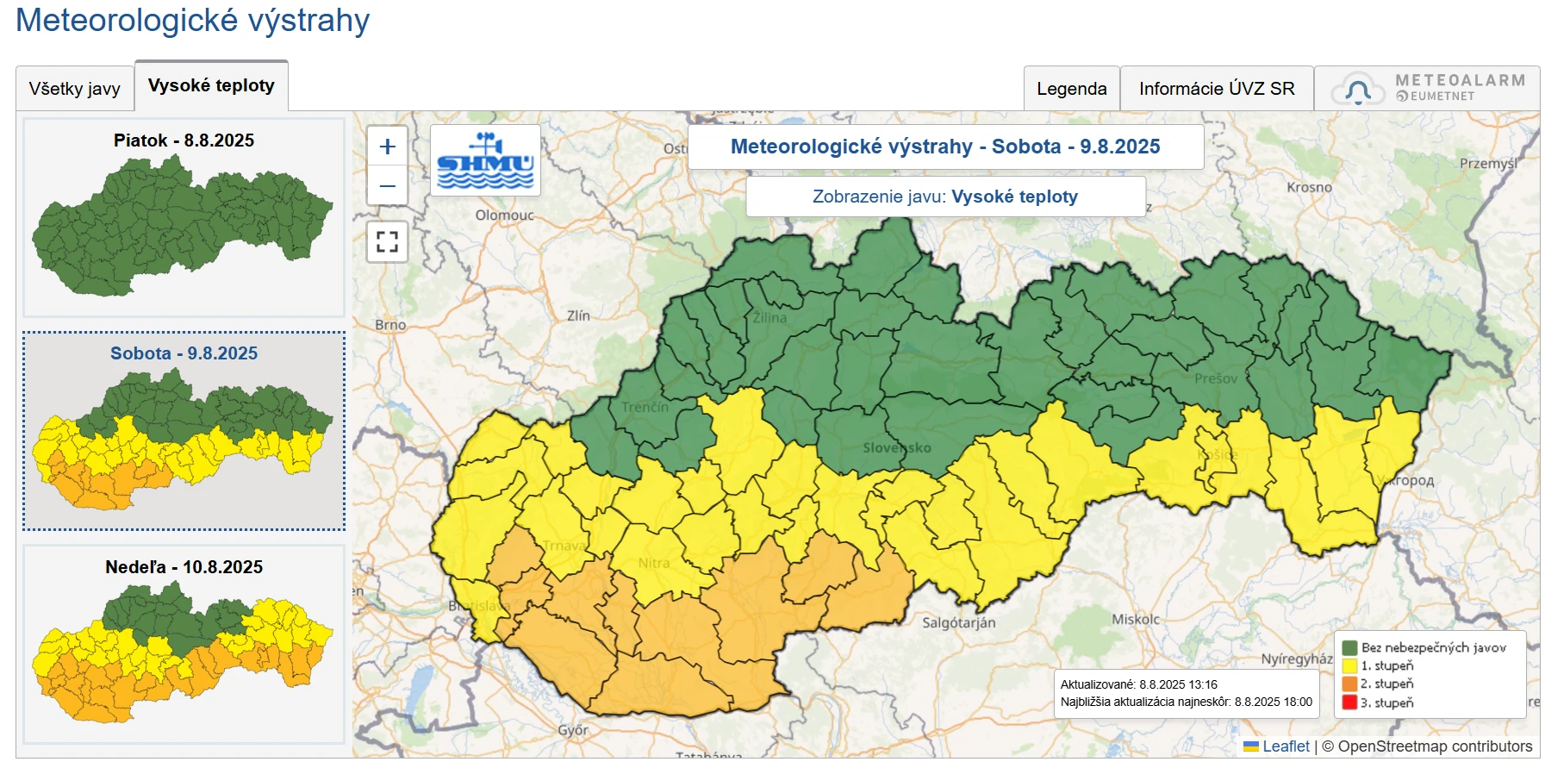
Task: Click the SHMÚ logo
Action: pos(485,160)
